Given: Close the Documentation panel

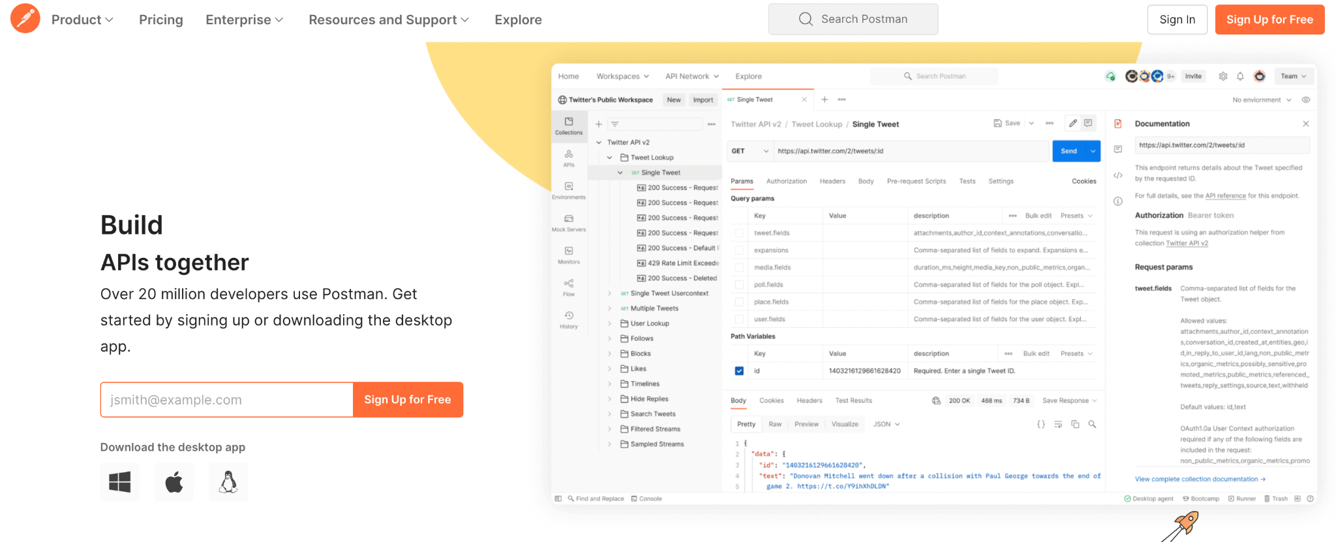Looking at the screenshot, I should pos(1306,124).
